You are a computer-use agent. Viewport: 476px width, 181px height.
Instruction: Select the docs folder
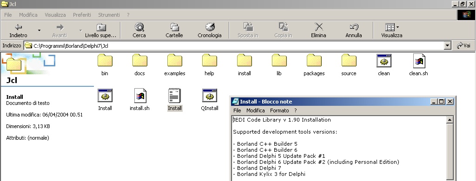(x=139, y=65)
